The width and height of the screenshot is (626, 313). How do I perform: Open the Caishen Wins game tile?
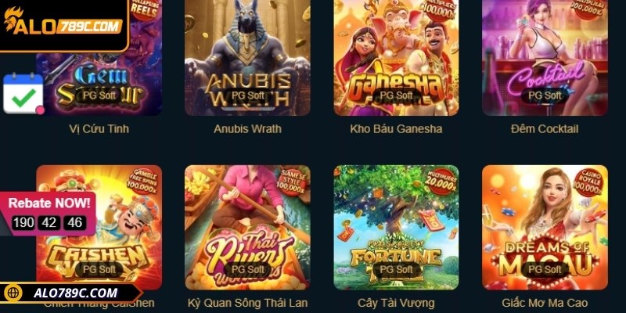99,227
